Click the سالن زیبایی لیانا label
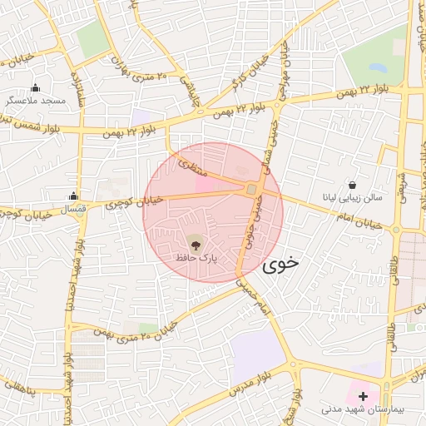 click(x=352, y=198)
